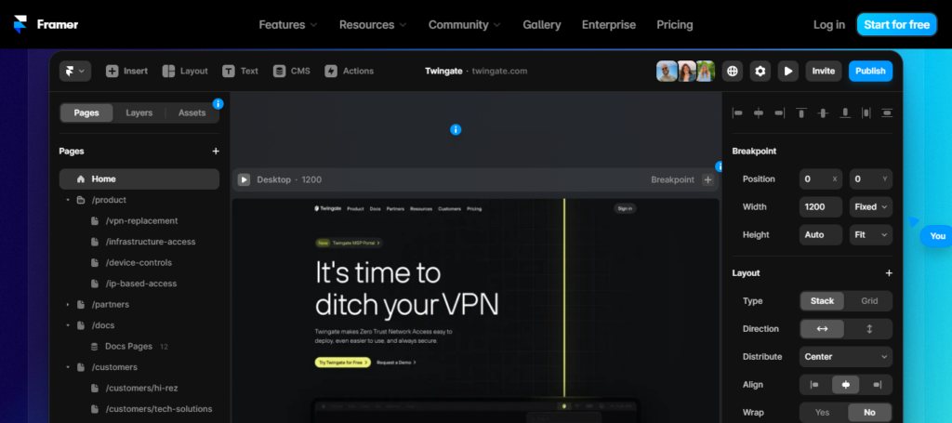Open the Insert tool in the toolbar
Screen dimensions: 952x423
pyautogui.click(x=126, y=71)
